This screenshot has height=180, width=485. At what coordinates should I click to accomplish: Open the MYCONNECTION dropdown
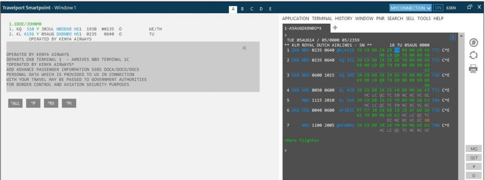click(411, 8)
